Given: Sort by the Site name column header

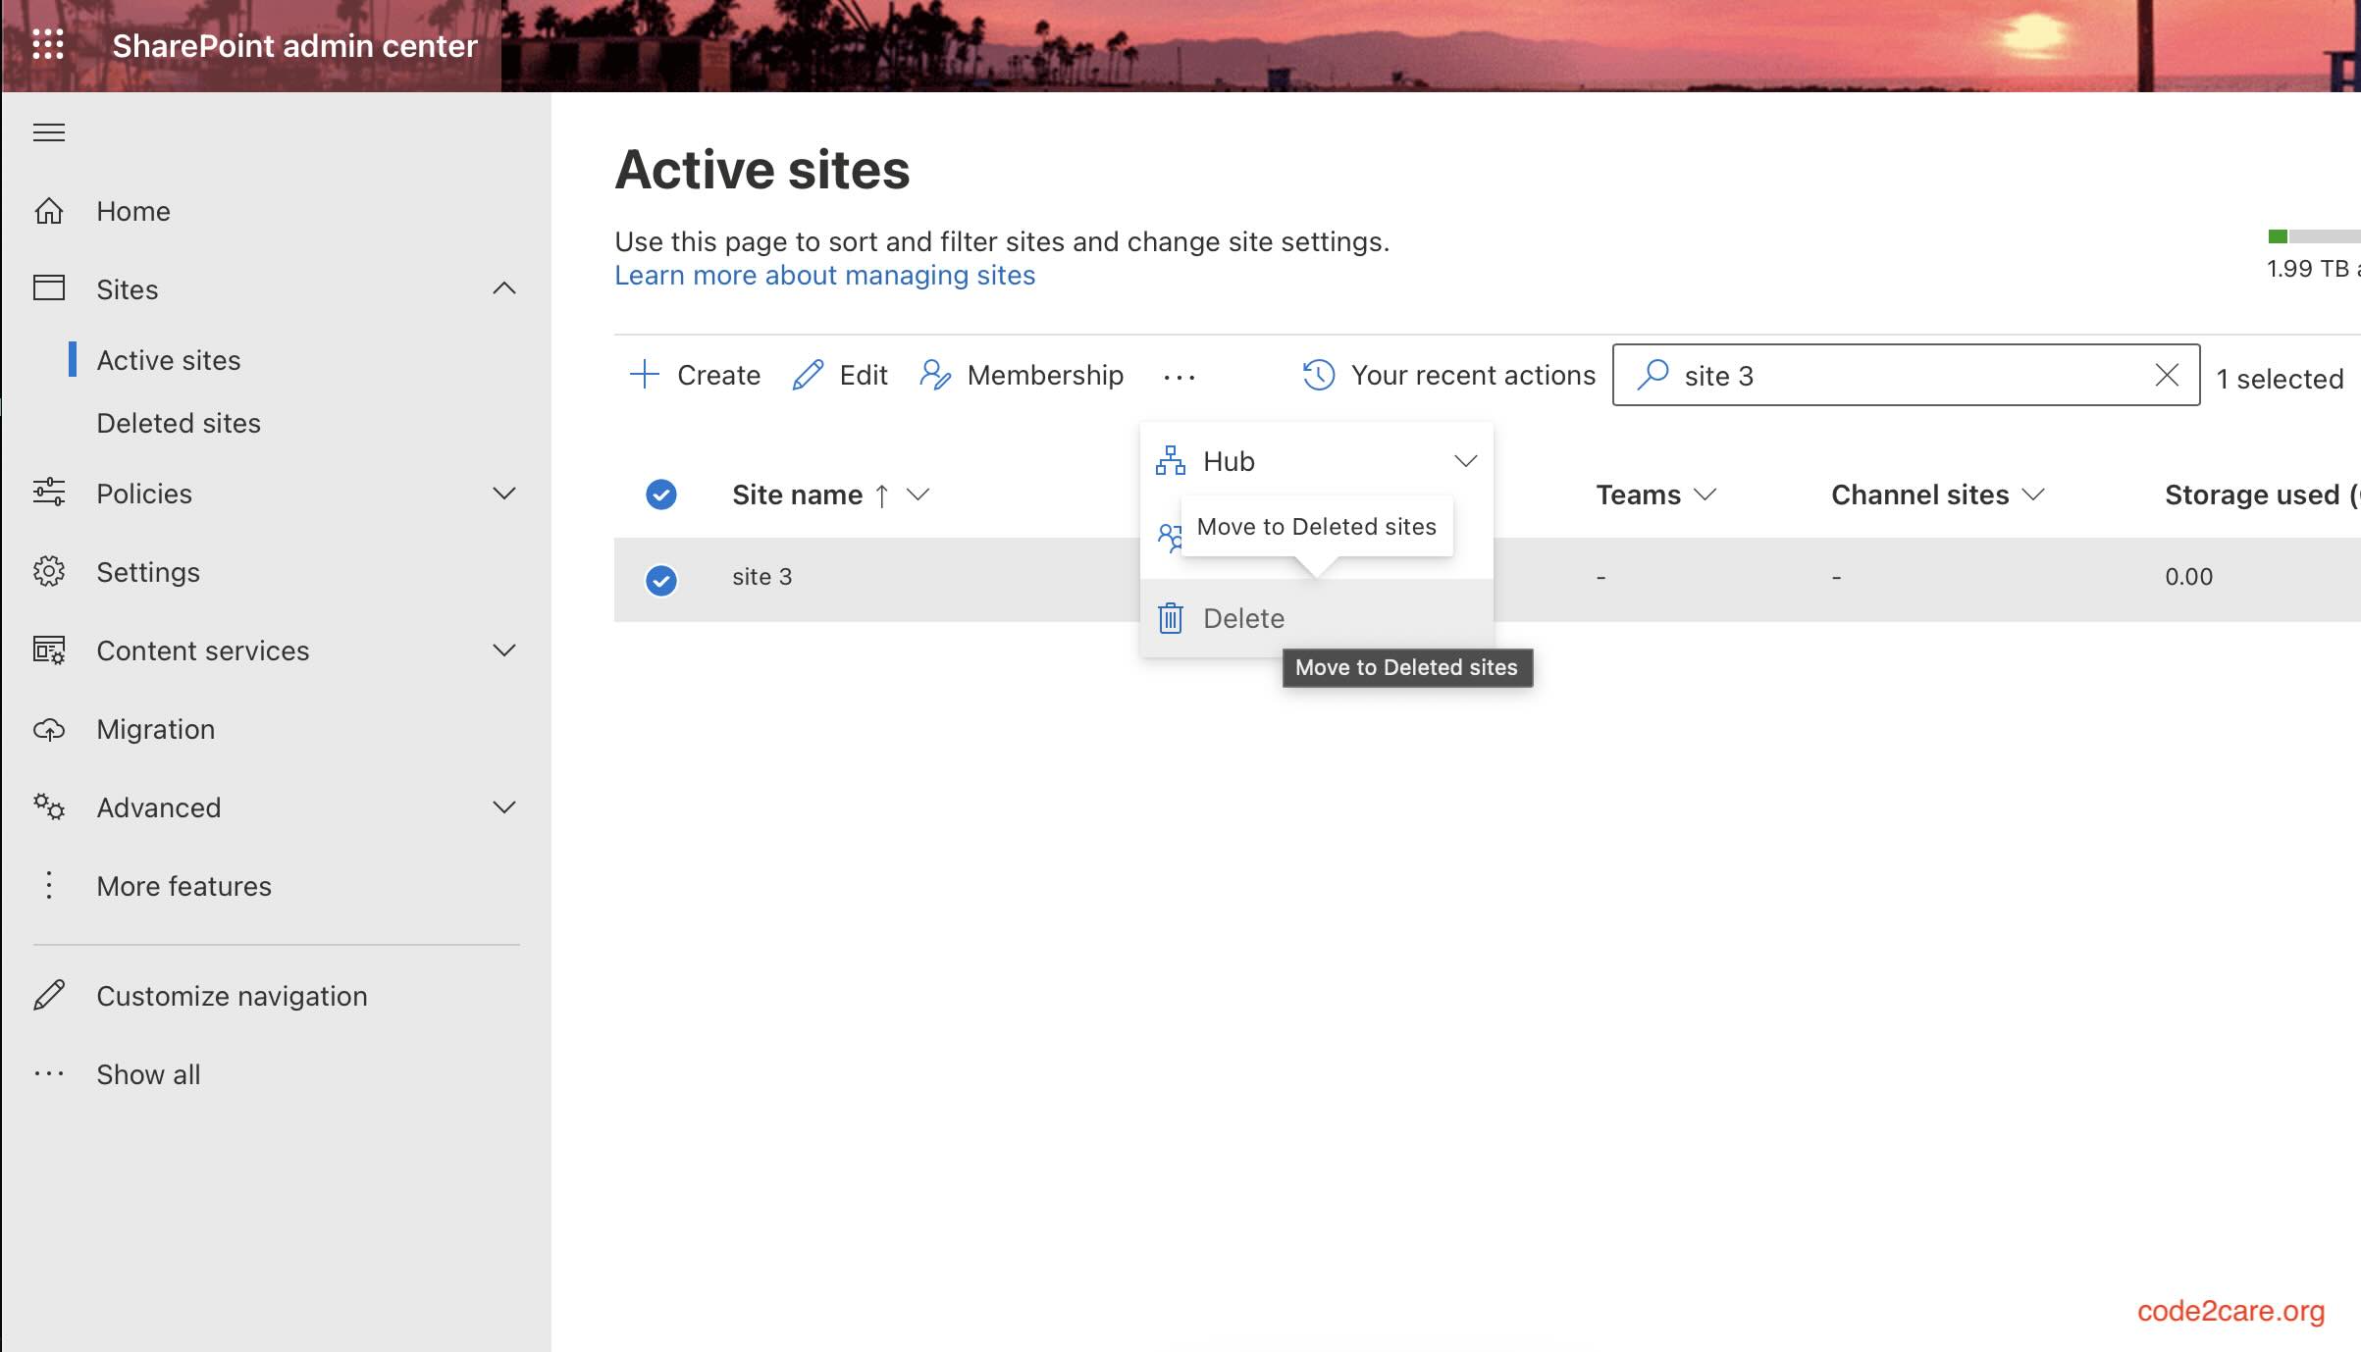Looking at the screenshot, I should pyautogui.click(x=797, y=494).
